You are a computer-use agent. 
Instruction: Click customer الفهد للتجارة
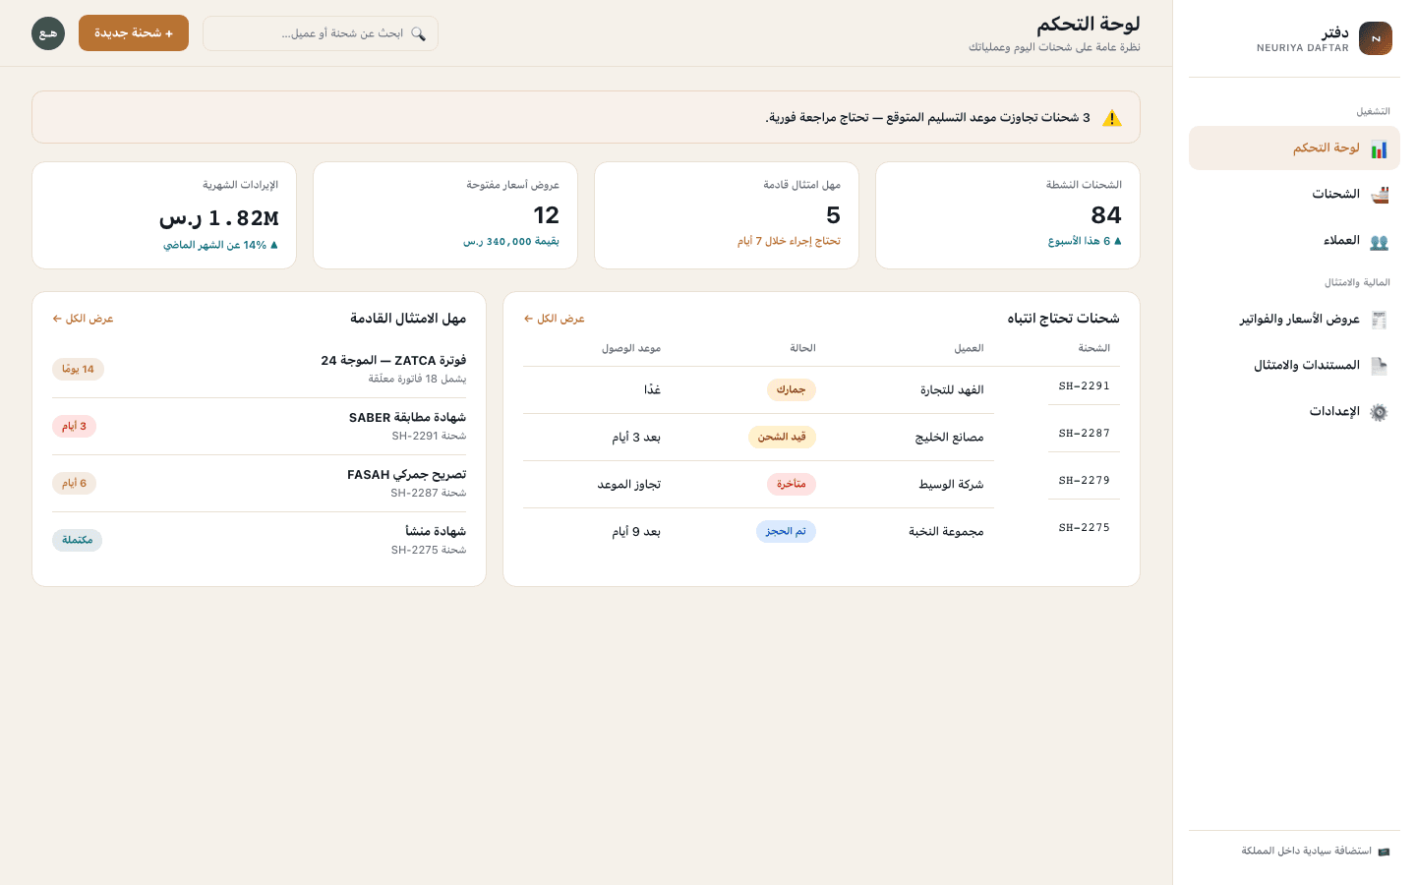pyautogui.click(x=952, y=390)
